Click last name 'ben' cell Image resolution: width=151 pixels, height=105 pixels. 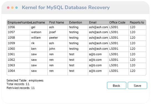coord(39,49)
